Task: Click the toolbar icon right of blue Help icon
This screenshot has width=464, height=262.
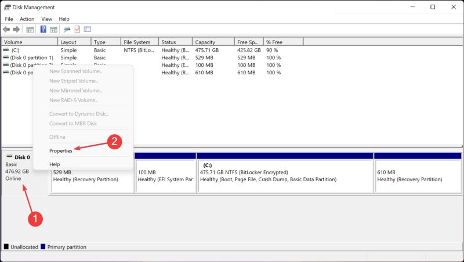Action: click(53, 29)
